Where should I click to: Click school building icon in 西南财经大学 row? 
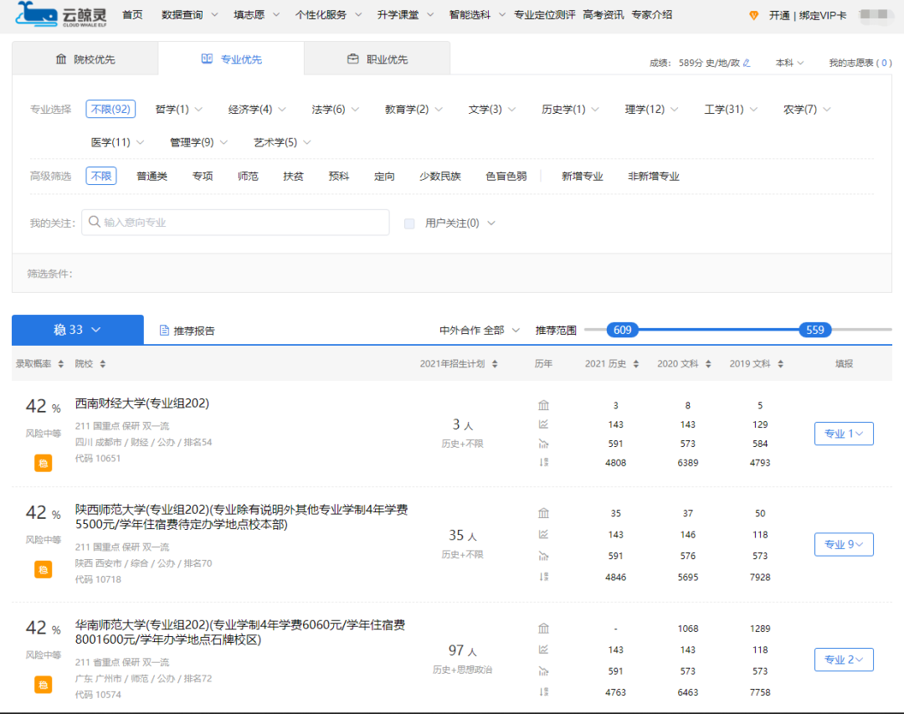(544, 405)
